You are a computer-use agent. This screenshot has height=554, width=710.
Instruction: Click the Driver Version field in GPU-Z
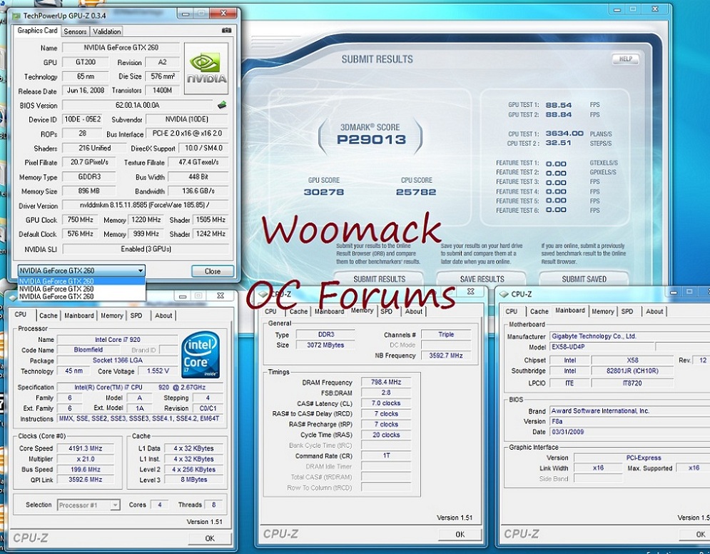click(145, 205)
